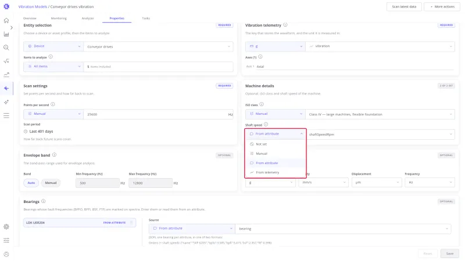Click the Scan latest data button
The height and width of the screenshot is (261, 465).
(404, 6)
